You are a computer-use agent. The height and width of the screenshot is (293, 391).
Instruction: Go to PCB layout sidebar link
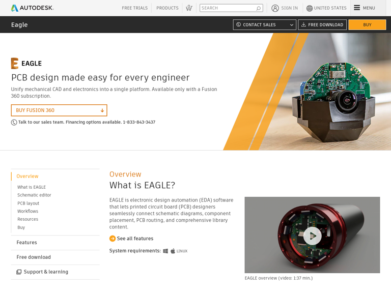[28, 203]
